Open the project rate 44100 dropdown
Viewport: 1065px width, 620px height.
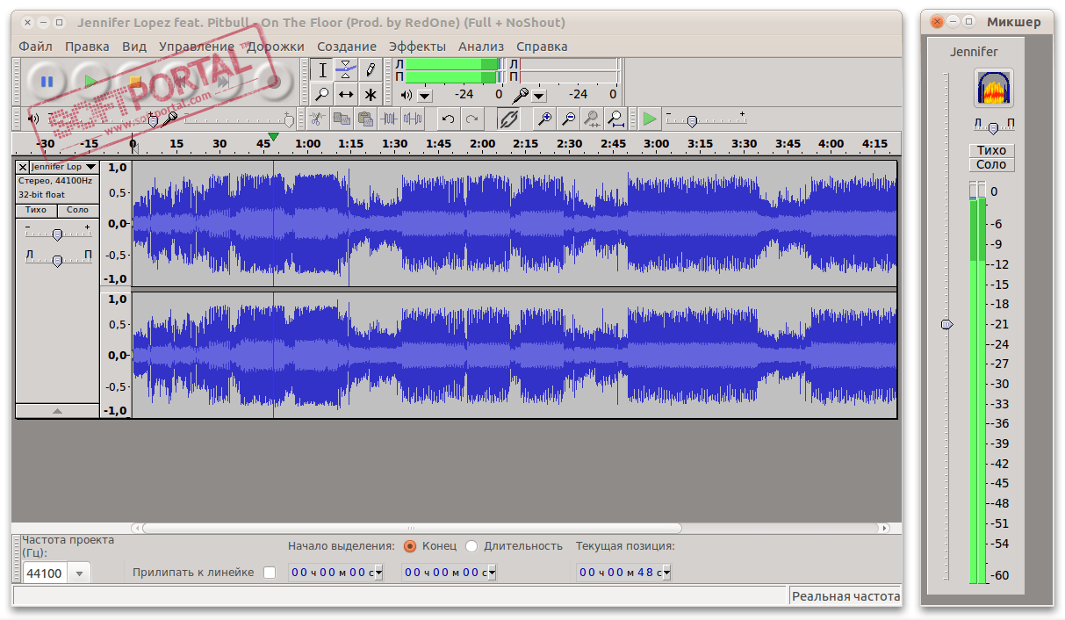pyautogui.click(x=79, y=573)
